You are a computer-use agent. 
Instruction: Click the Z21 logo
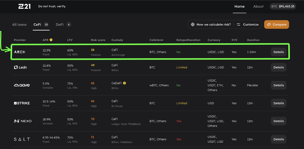pyautogui.click(x=24, y=6)
